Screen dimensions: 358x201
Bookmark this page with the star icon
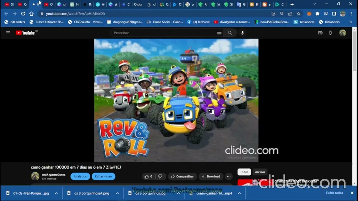click(x=298, y=14)
